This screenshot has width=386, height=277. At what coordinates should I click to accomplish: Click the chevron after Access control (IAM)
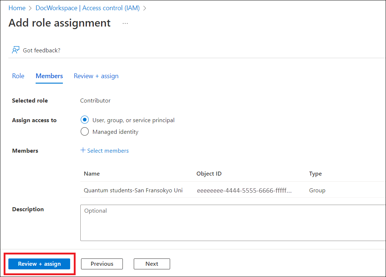point(145,8)
